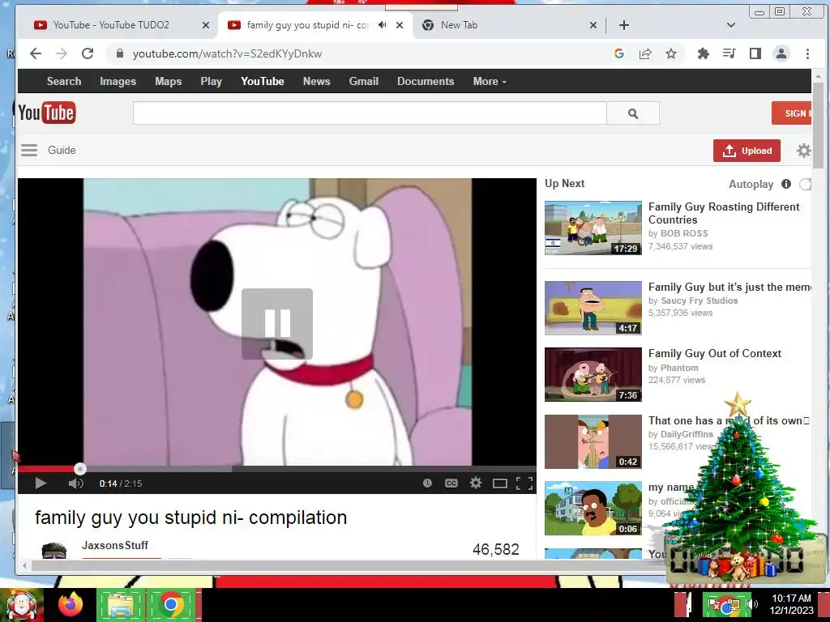Click the play button in player
This screenshot has width=830, height=622.
[41, 484]
